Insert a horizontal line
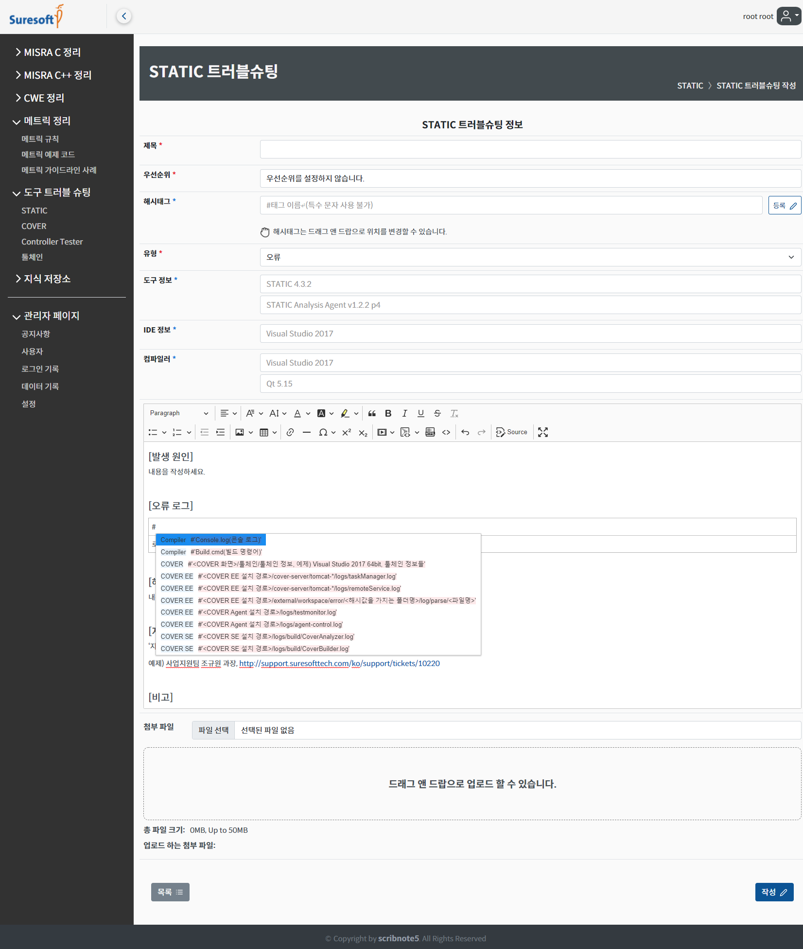This screenshot has height=949, width=803. [306, 432]
